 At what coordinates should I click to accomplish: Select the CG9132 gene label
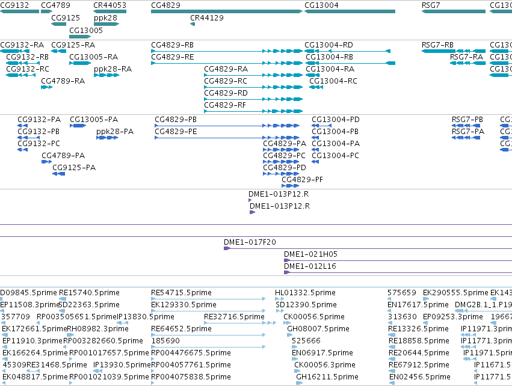[x=14, y=5]
